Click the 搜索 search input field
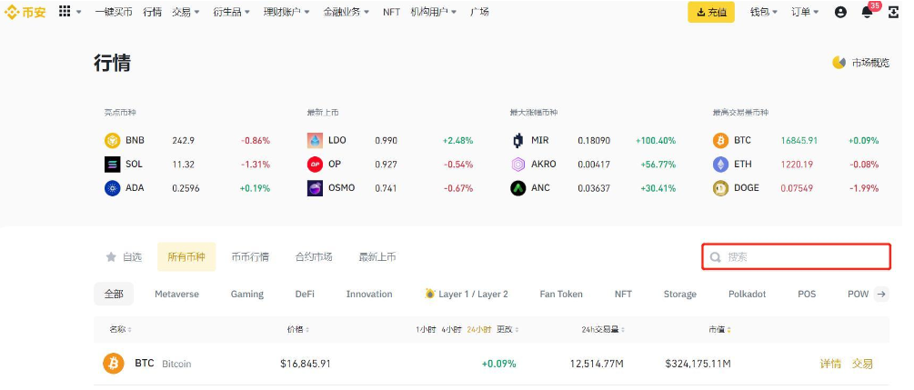Screen dimensions: 914x390 (x=800, y=257)
